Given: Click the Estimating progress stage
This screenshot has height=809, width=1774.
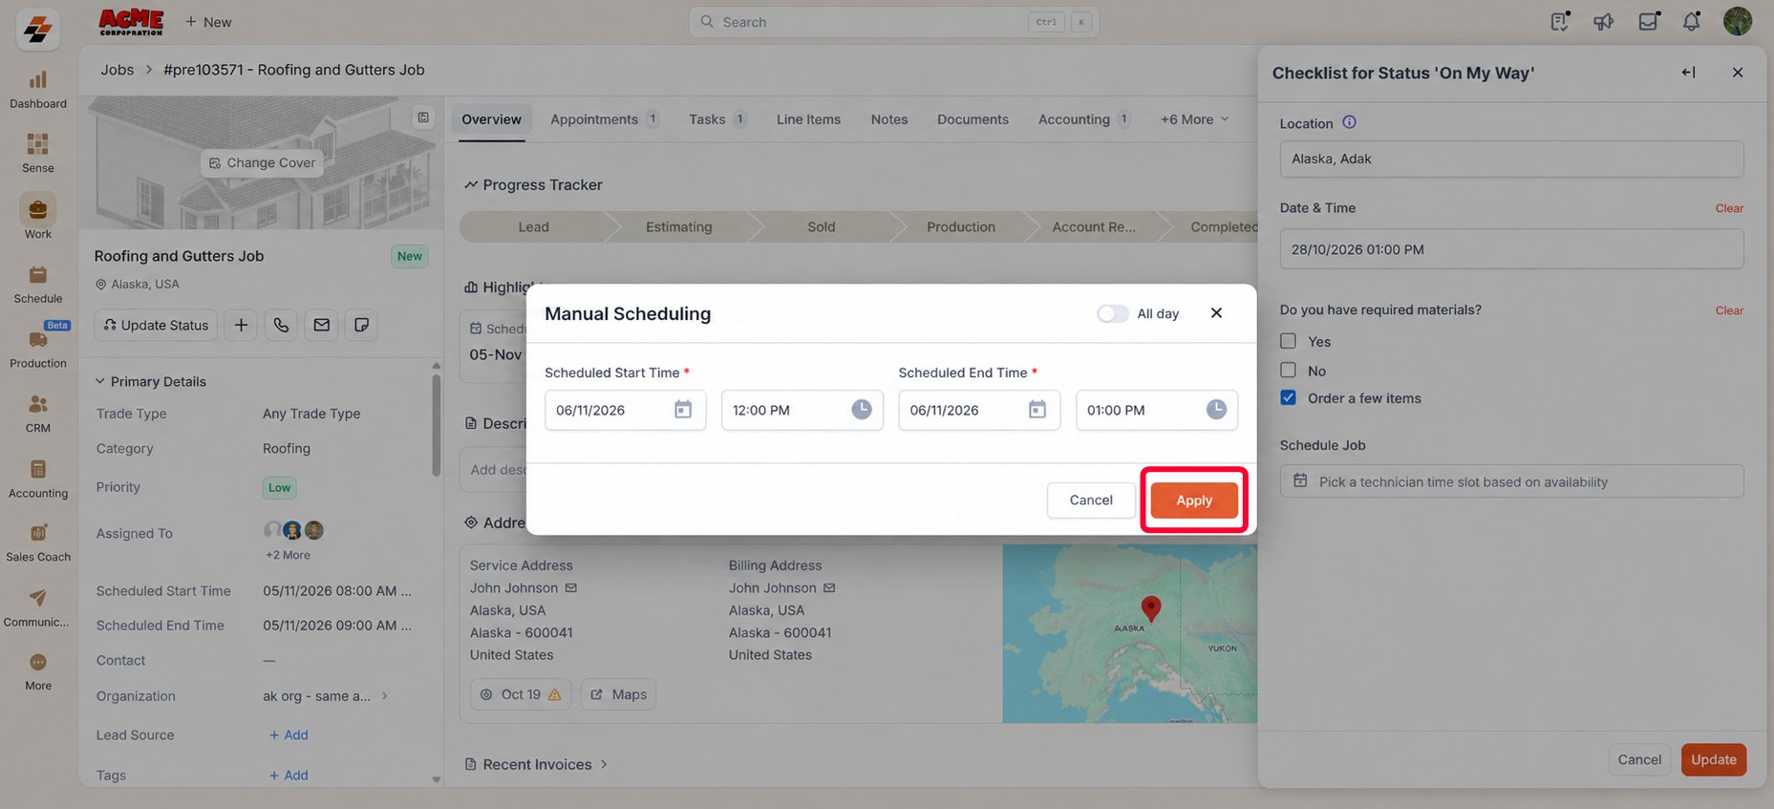Looking at the screenshot, I should (678, 226).
